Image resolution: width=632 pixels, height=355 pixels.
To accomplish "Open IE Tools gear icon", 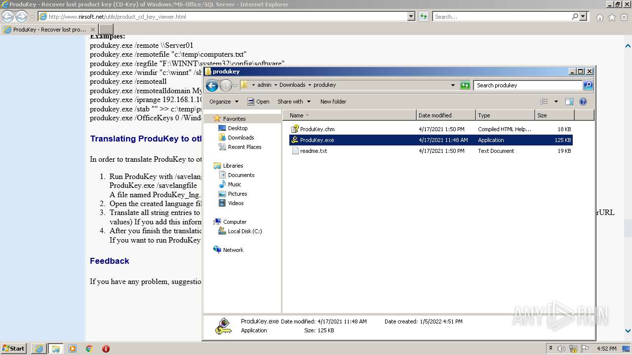I will click(x=624, y=17).
